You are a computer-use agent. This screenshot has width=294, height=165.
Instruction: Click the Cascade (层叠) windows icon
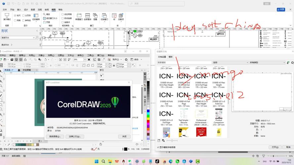tap(96, 16)
